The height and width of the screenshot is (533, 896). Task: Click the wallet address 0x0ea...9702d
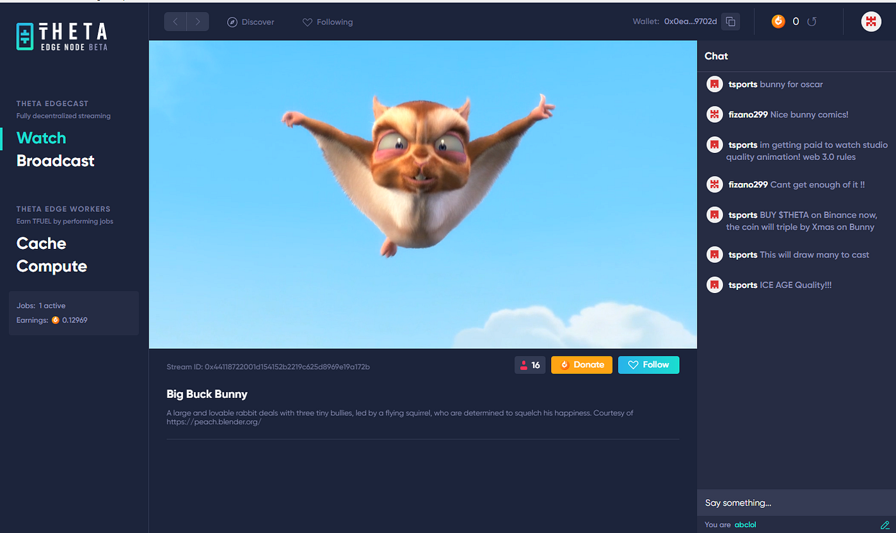(691, 22)
